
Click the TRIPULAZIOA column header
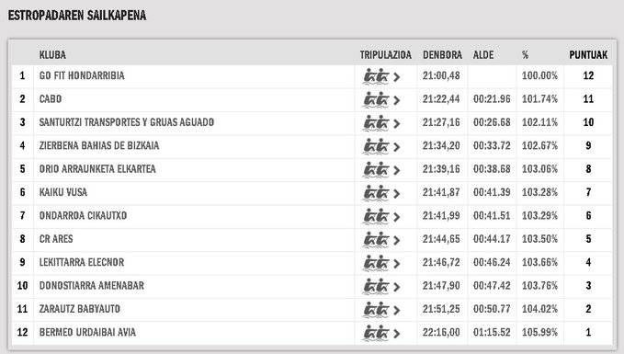pyautogui.click(x=386, y=54)
